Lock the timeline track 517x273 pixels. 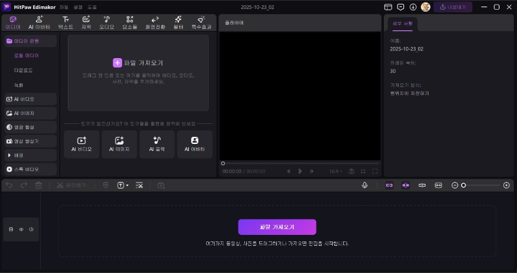[x=11, y=229]
